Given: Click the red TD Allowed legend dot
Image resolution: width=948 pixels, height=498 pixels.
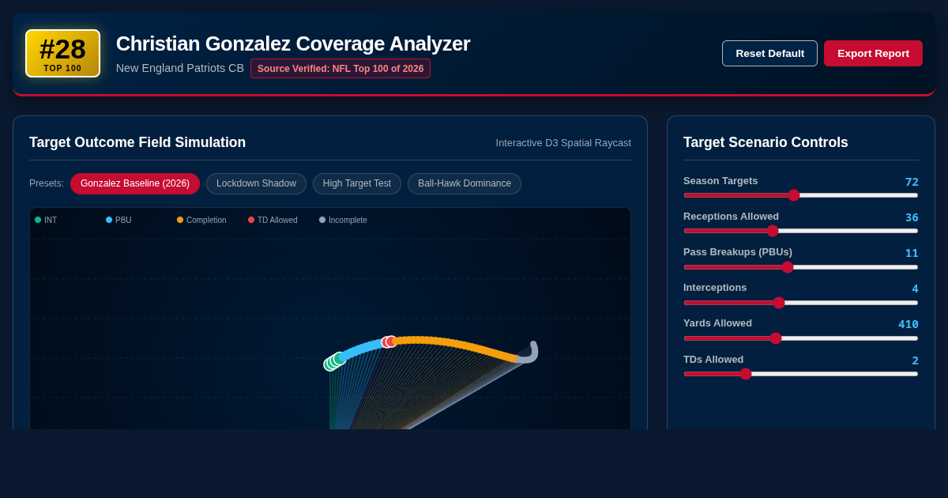Looking at the screenshot, I should [251, 220].
